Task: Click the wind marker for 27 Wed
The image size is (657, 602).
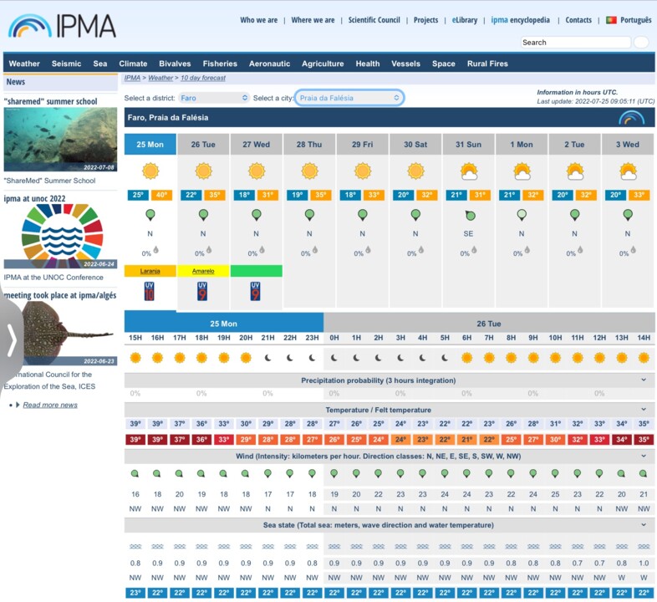Action: (x=257, y=216)
